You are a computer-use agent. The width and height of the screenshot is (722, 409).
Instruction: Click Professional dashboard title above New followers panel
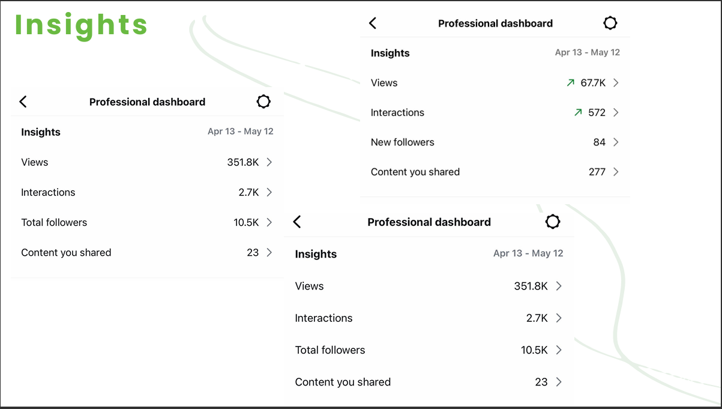pyautogui.click(x=495, y=23)
